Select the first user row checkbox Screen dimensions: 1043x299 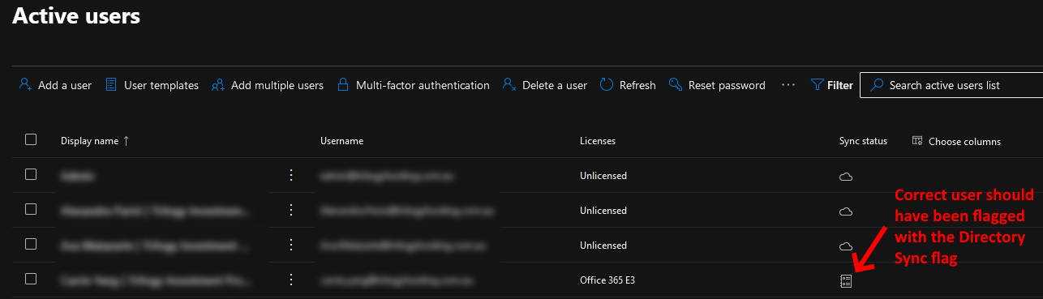click(x=31, y=174)
